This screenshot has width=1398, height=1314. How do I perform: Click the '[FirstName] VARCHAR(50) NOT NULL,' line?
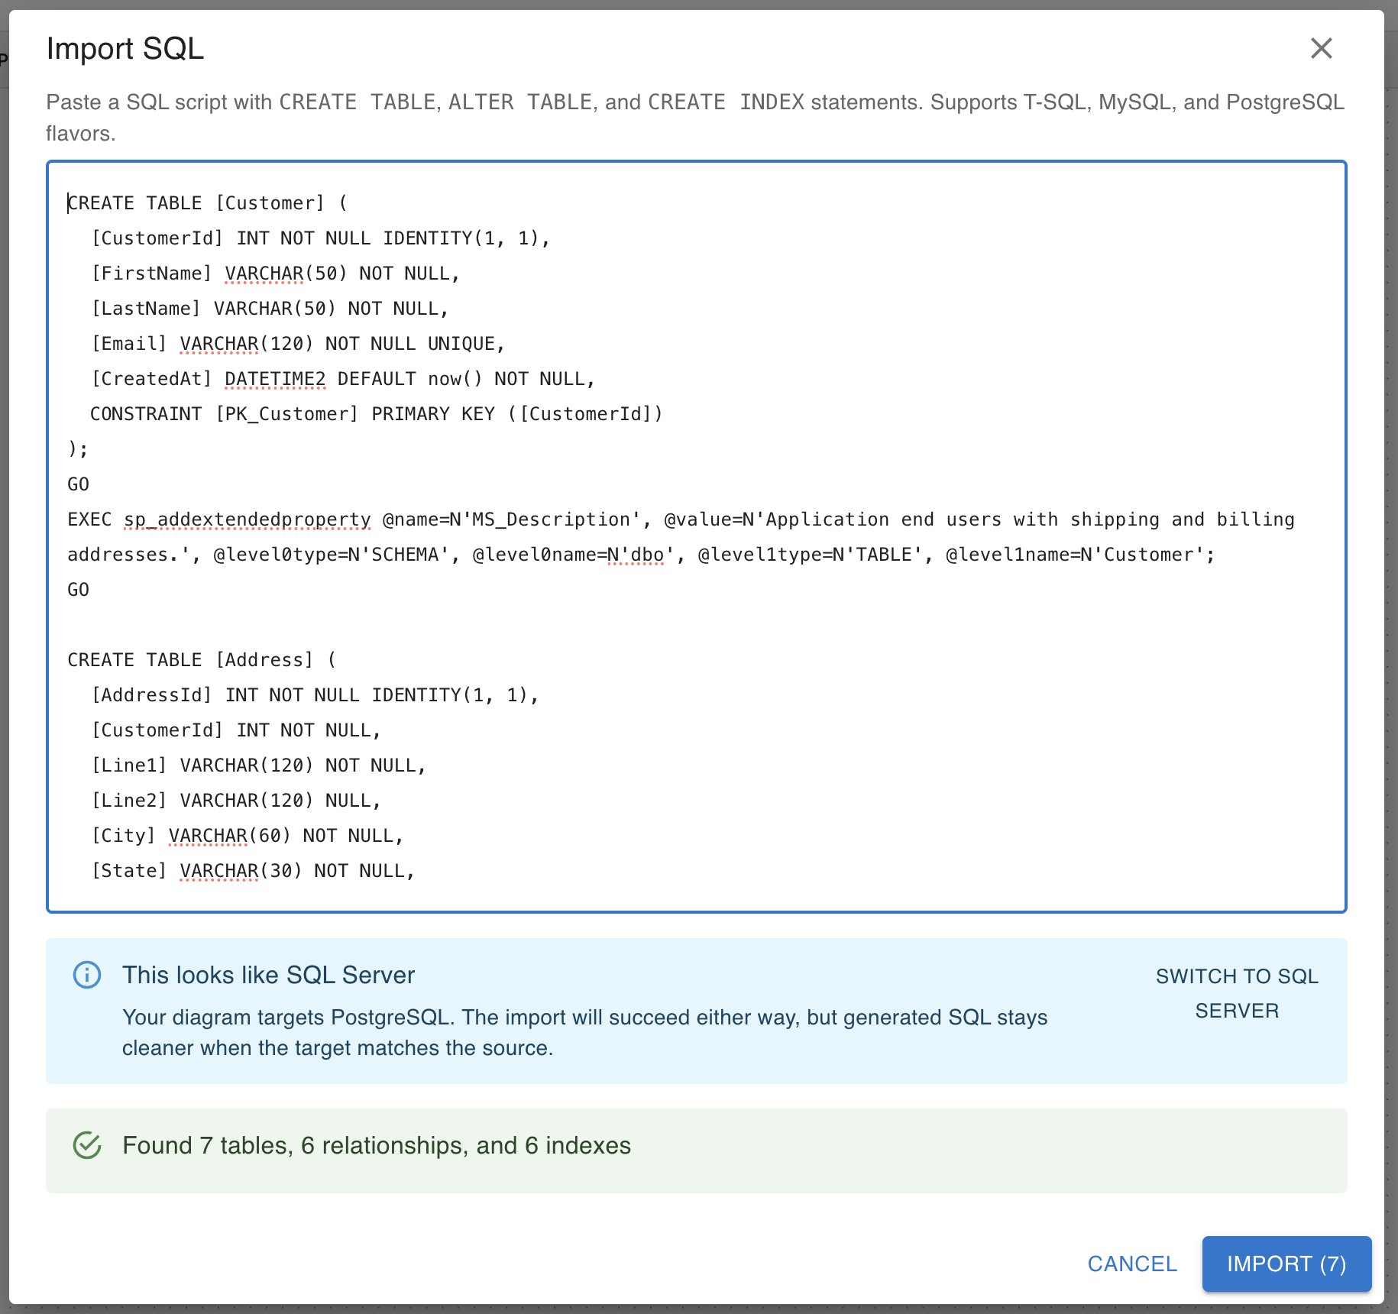(x=275, y=273)
